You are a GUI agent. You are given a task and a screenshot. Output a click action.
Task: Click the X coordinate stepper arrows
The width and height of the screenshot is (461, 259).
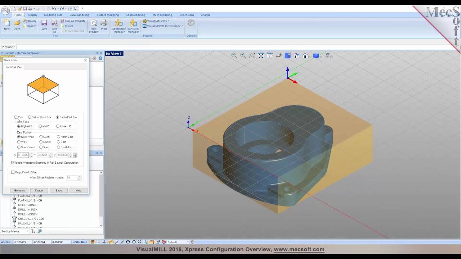31,155
